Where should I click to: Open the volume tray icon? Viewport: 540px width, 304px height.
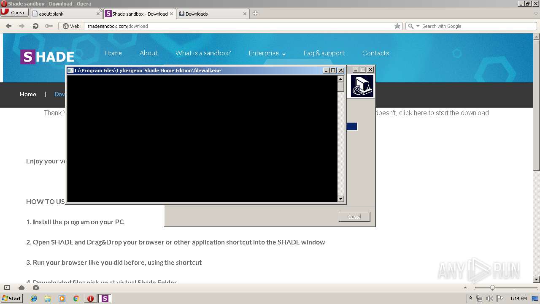490,299
